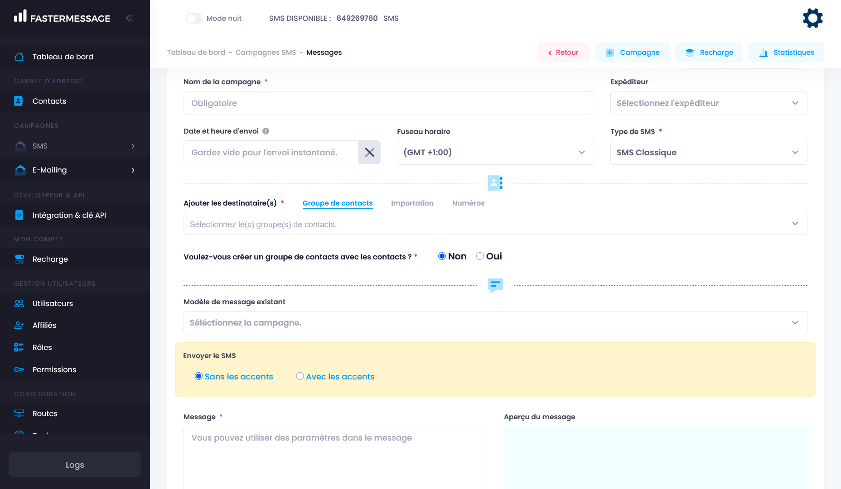Toggle the Mode nuit switch
The image size is (841, 489).
(194, 19)
